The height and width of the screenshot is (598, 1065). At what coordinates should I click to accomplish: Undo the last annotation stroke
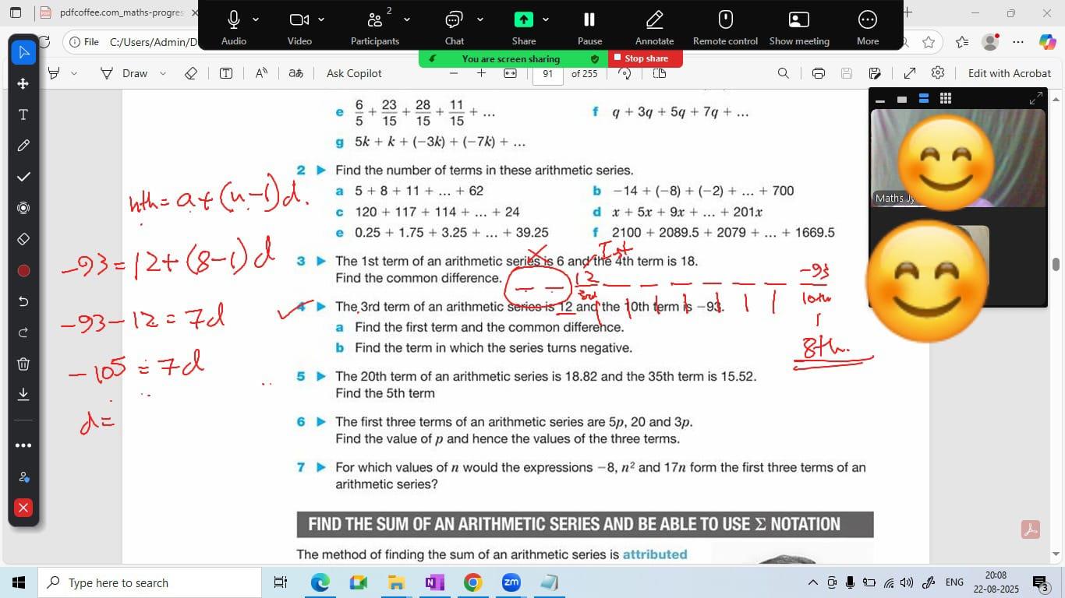(x=23, y=301)
